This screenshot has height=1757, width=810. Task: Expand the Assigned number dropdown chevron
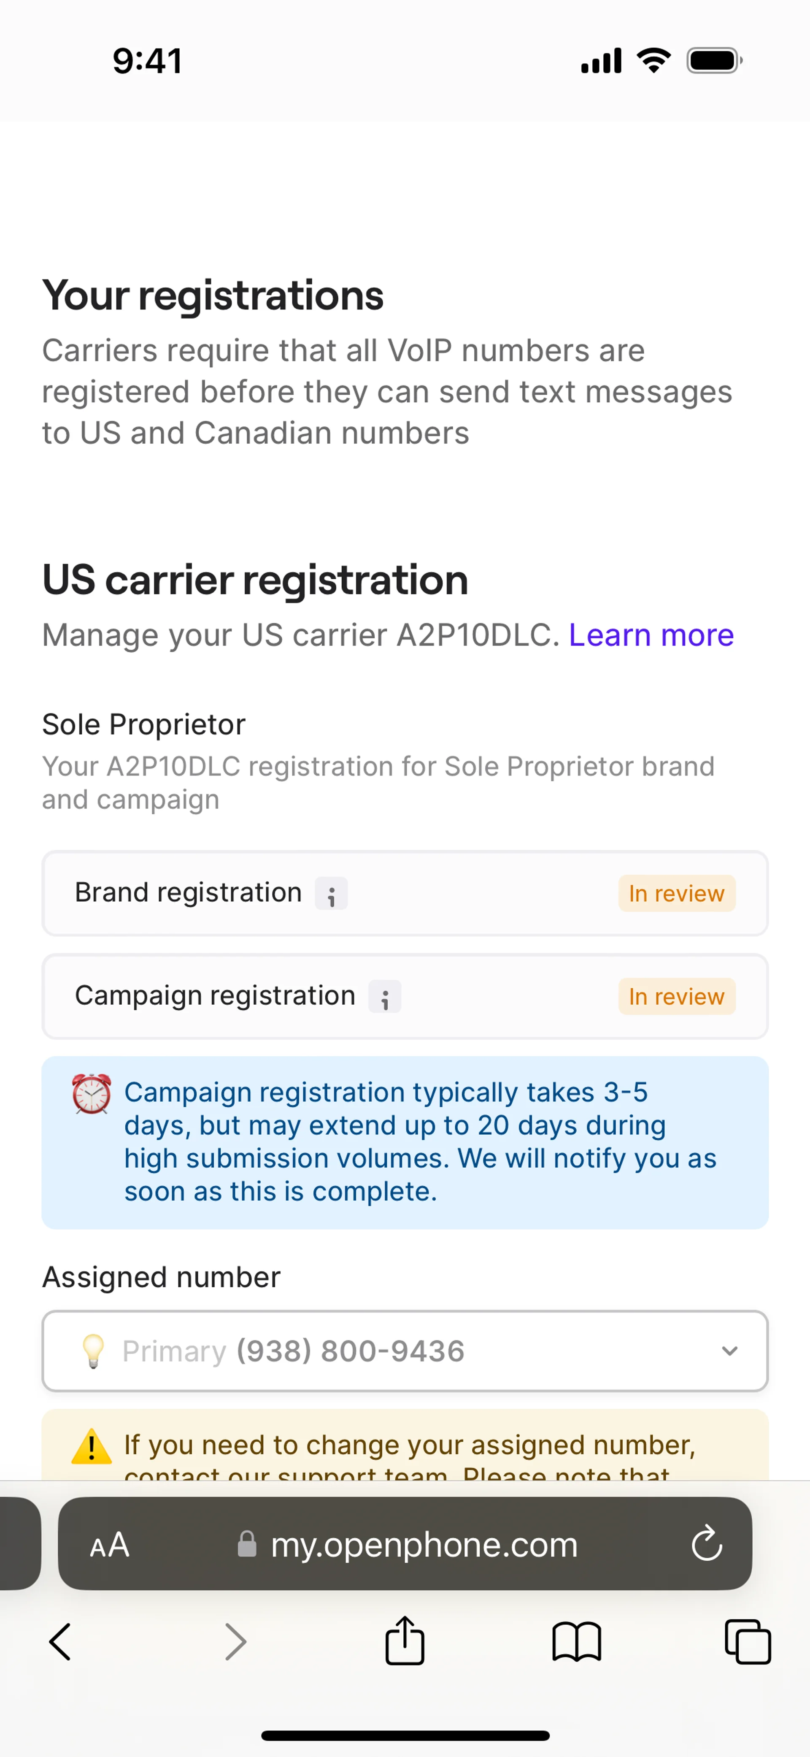click(729, 1351)
